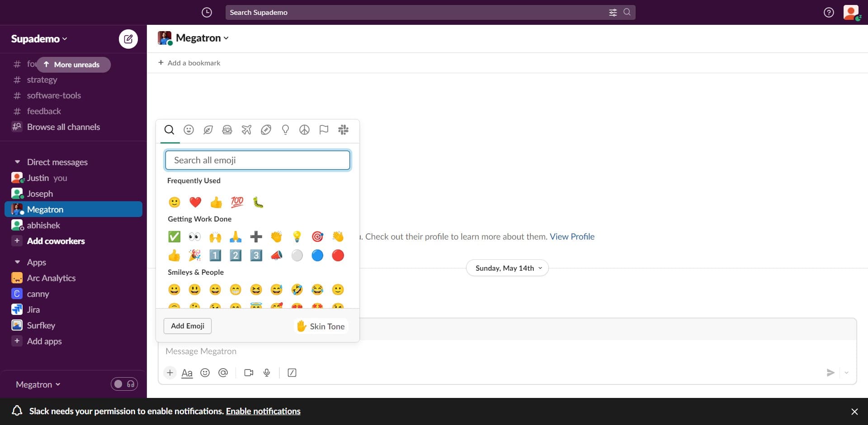Pick the red heart emoji

(195, 202)
